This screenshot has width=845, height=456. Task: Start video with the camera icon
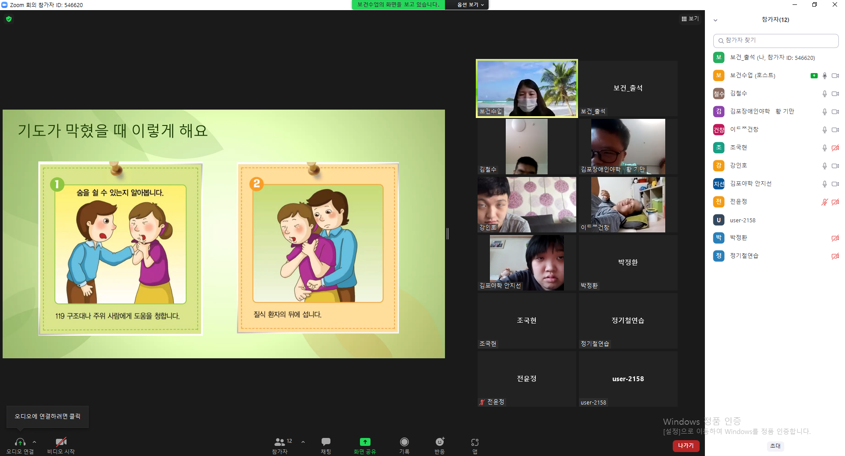[61, 442]
